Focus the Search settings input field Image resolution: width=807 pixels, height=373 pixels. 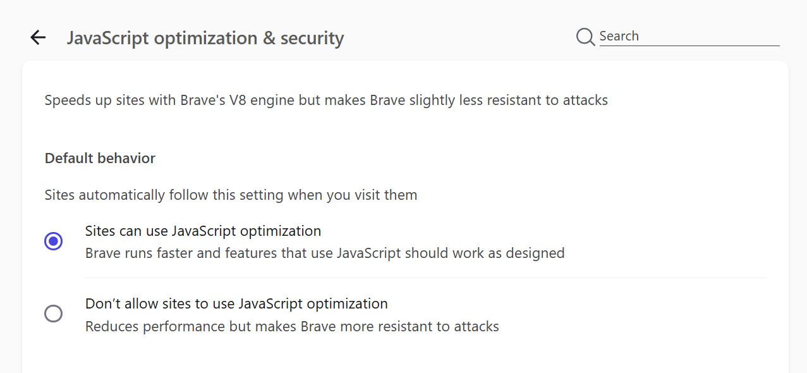pos(689,36)
